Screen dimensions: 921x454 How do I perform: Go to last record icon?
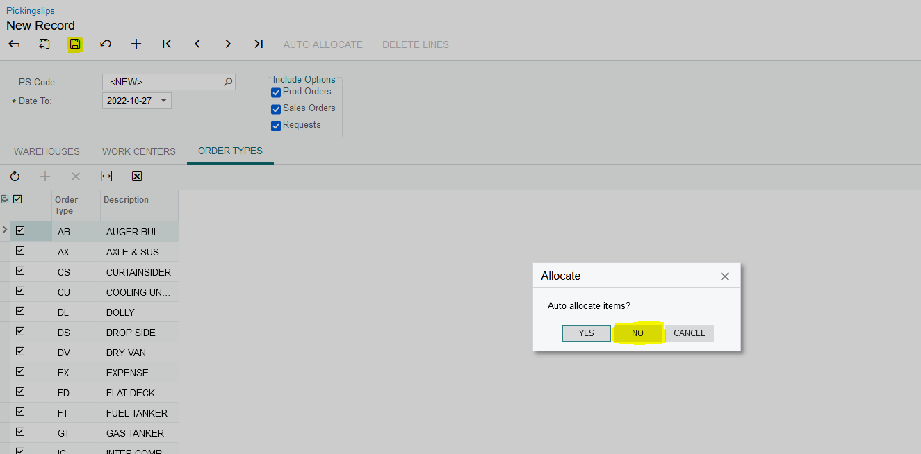259,44
